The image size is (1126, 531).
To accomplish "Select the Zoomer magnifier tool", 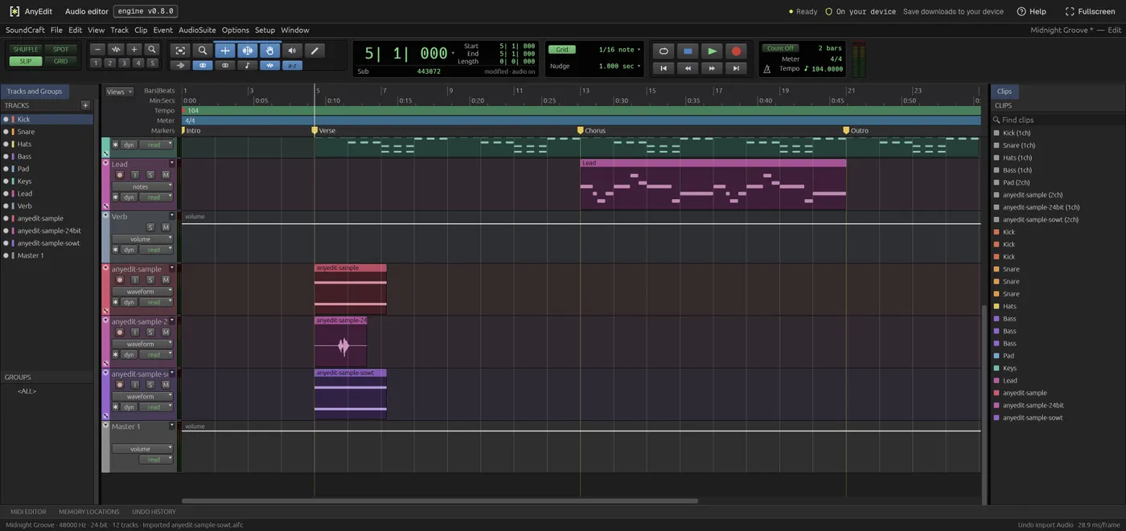I will (203, 51).
